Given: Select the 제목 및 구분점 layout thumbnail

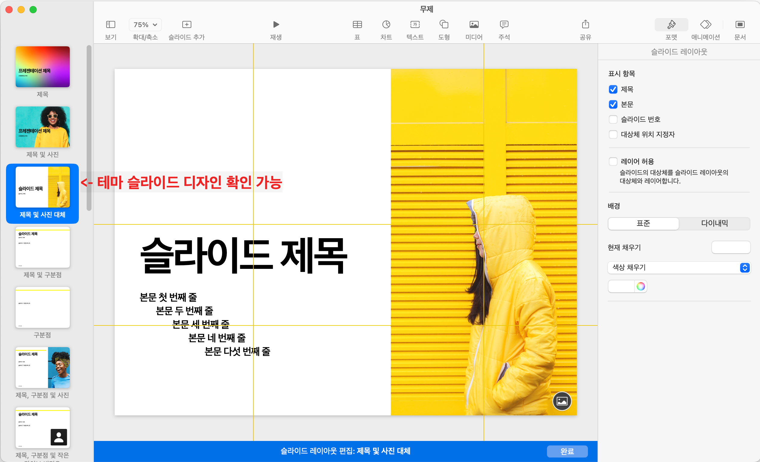Looking at the screenshot, I should click(42, 247).
